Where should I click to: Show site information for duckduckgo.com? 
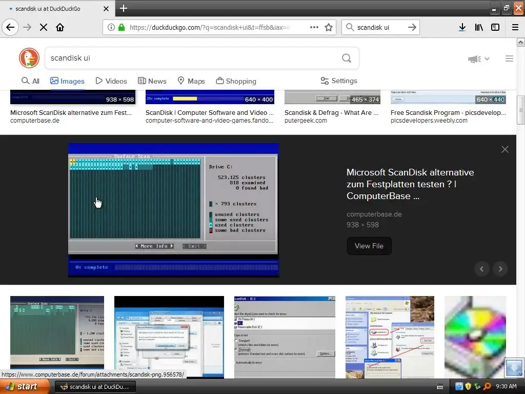point(111,27)
